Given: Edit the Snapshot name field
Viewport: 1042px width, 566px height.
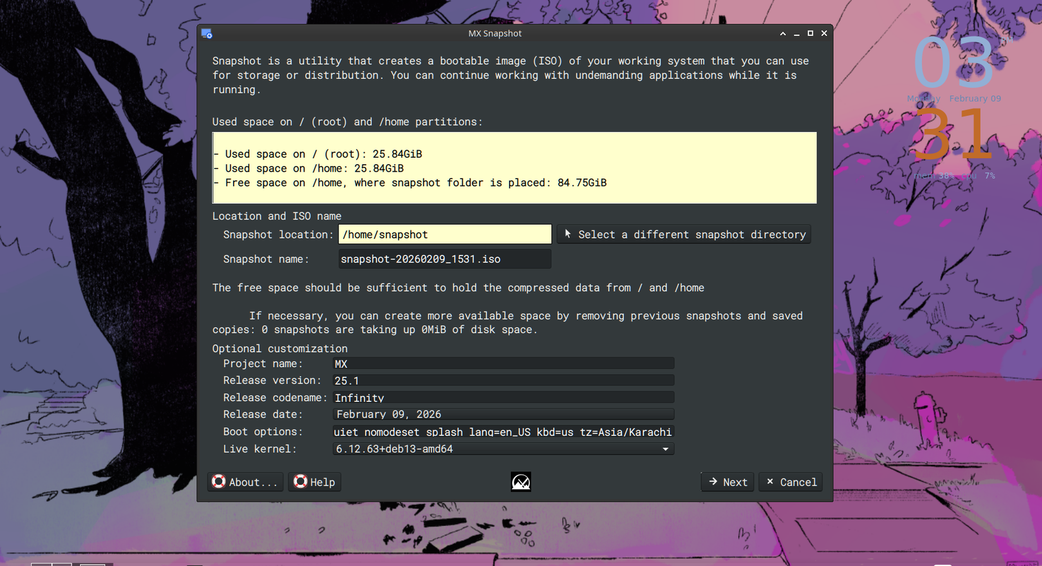Looking at the screenshot, I should (x=445, y=259).
